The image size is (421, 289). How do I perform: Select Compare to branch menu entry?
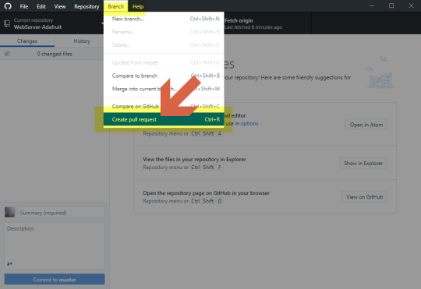pos(164,76)
